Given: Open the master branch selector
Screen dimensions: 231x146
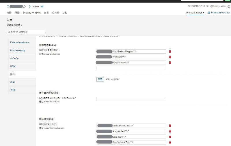Looking at the screenshot, I should 36,6.
